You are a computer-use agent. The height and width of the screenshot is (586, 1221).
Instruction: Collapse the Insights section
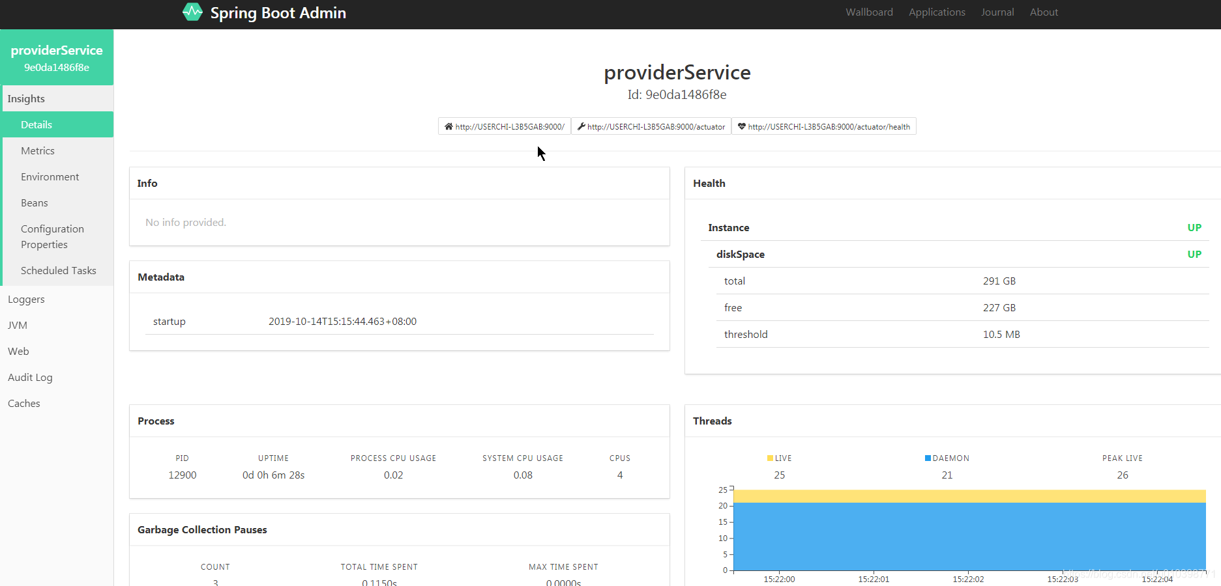coord(57,98)
